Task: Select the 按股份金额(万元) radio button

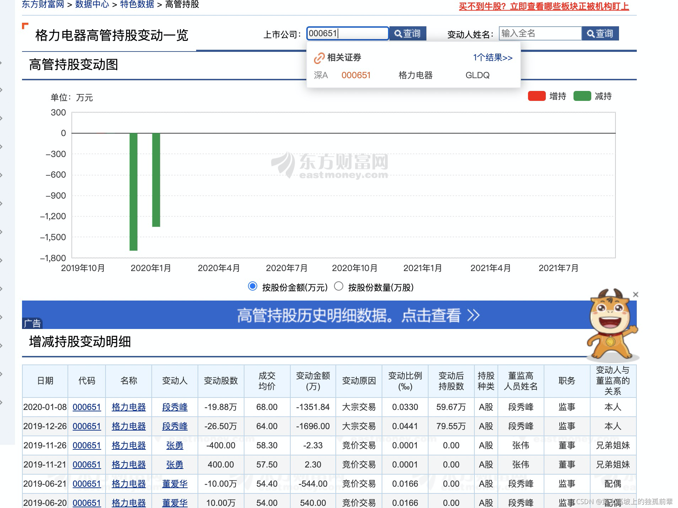Action: [252, 285]
